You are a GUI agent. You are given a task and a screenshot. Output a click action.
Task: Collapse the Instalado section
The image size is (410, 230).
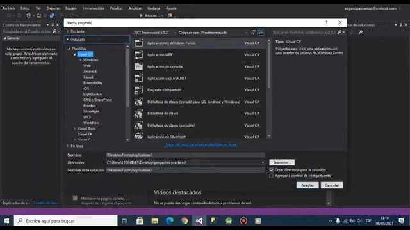(67, 40)
